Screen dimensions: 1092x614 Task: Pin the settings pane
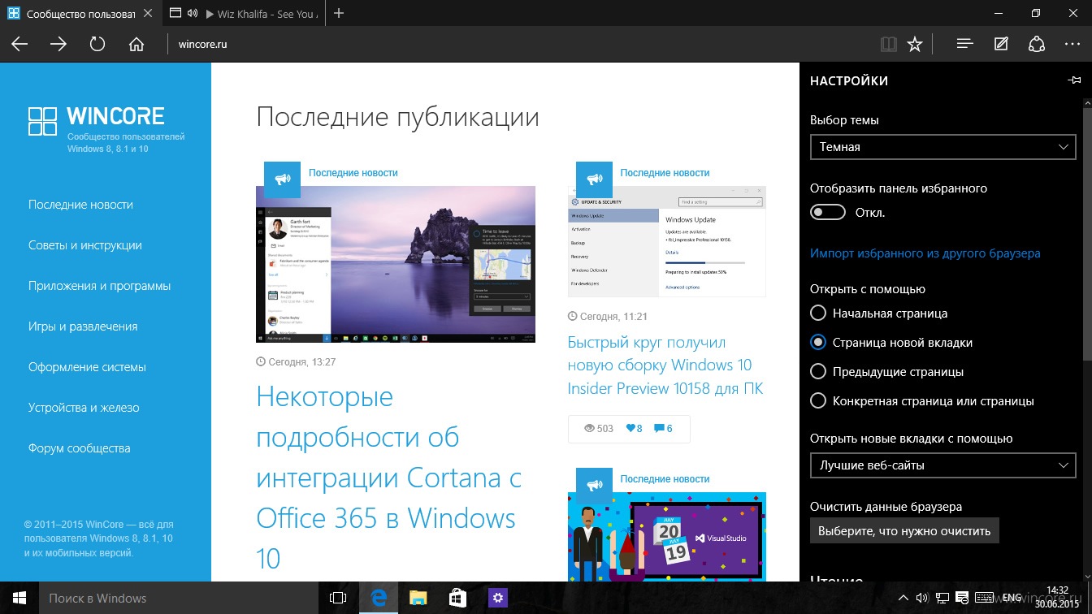(1074, 80)
